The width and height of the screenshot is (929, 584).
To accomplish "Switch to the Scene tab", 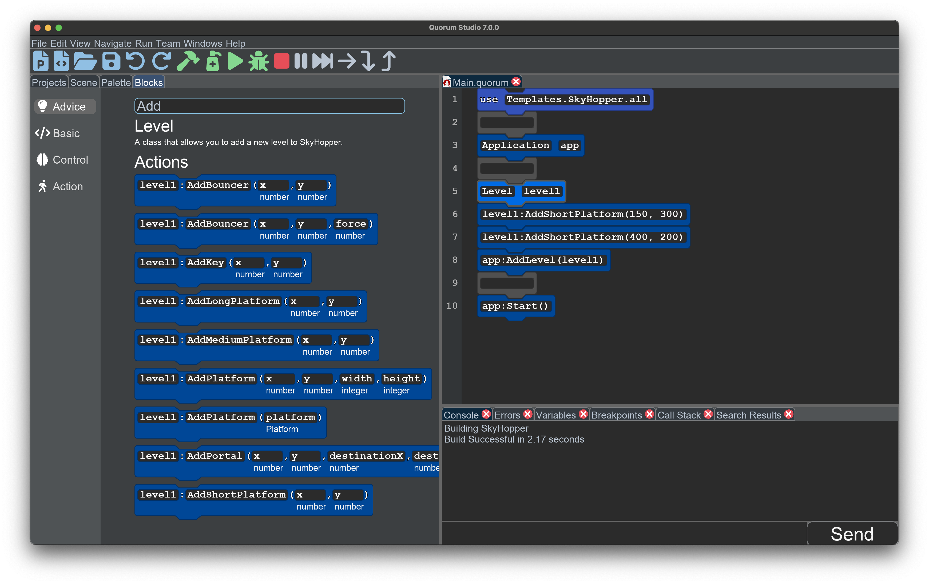I will 83,82.
